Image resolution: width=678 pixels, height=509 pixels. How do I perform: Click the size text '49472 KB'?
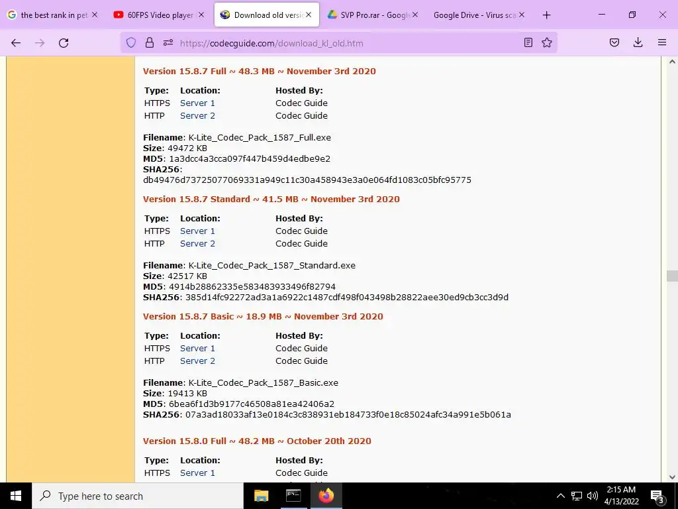[x=187, y=148]
